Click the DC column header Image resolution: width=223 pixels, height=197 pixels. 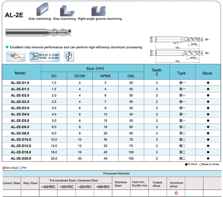[x=54, y=76]
